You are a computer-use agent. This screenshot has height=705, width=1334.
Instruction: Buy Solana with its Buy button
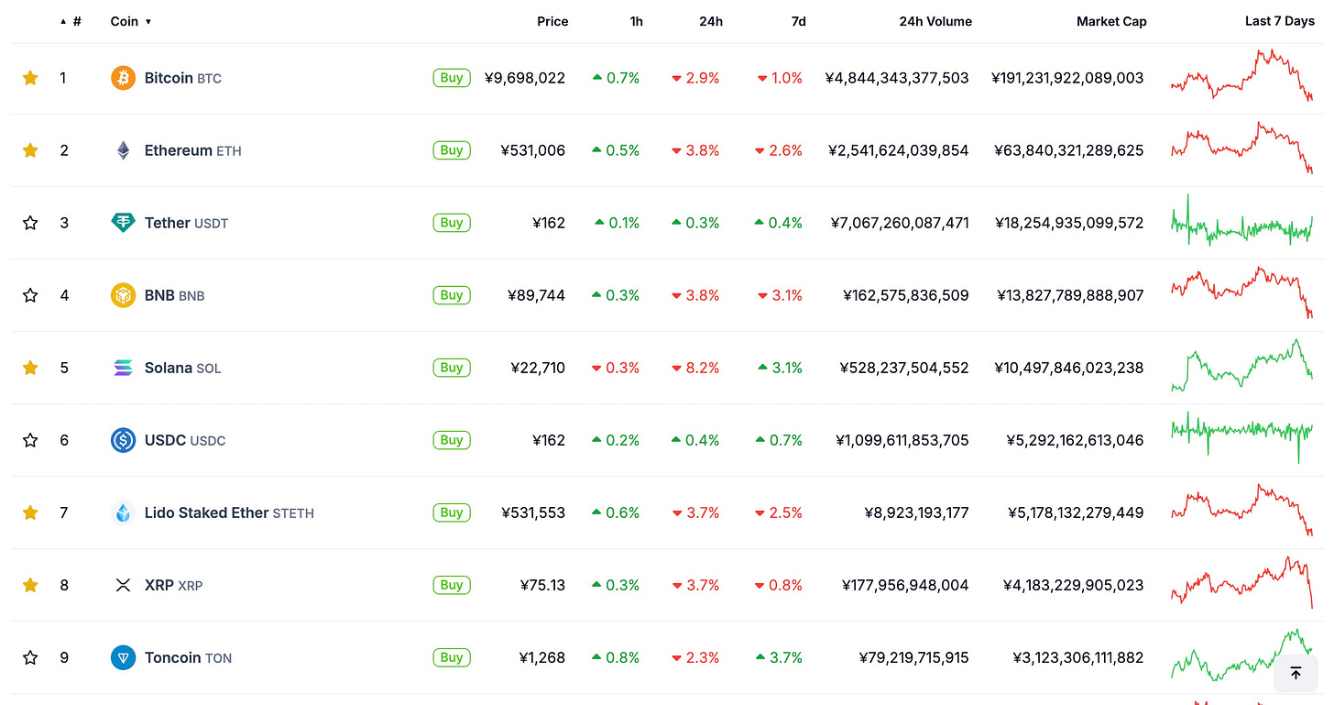[452, 368]
